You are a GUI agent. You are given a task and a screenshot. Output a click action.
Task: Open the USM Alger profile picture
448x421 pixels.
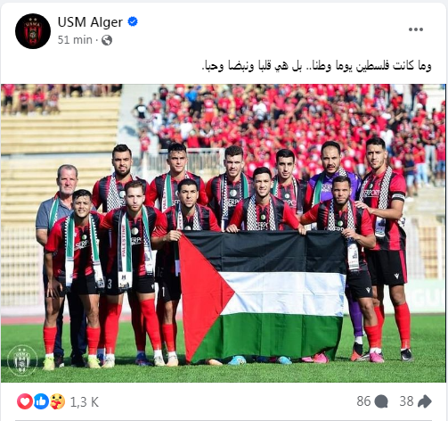tap(33, 31)
